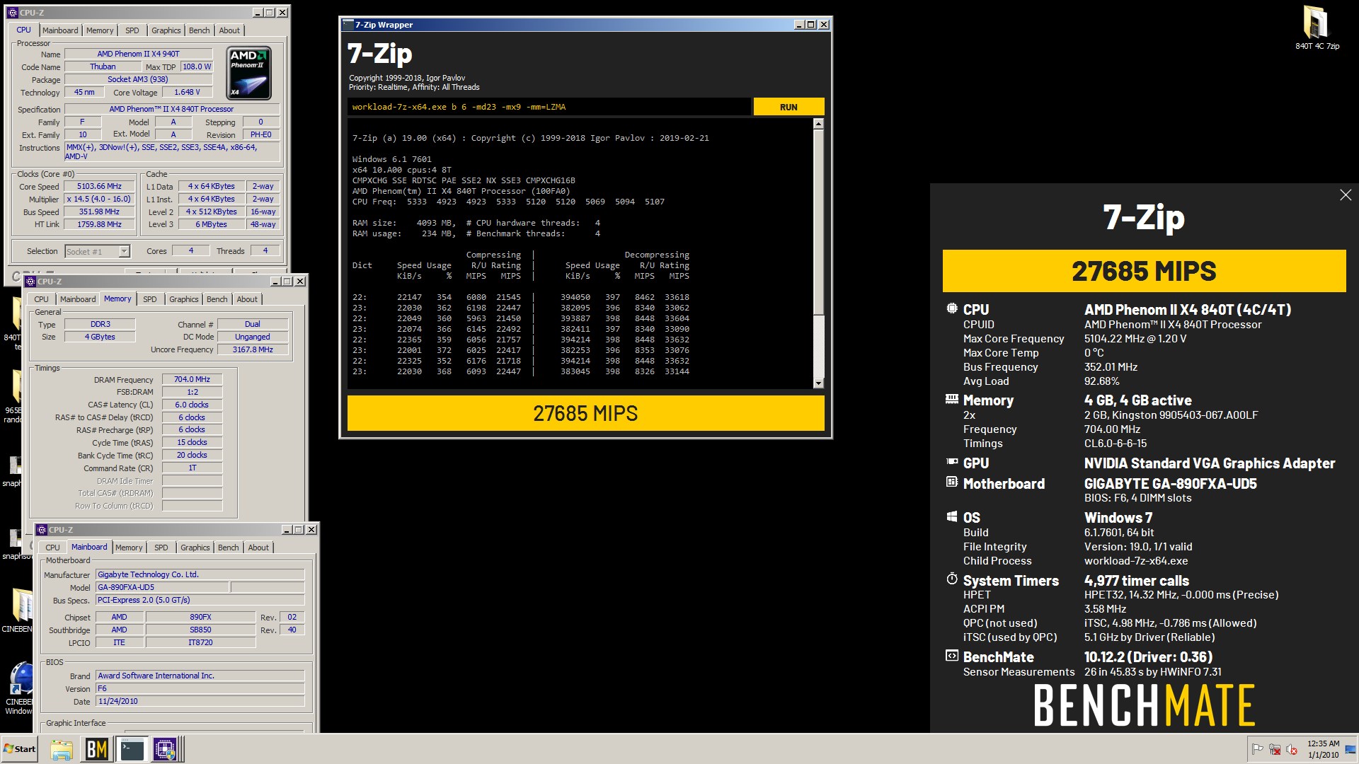
Task: Click the mainboard Model field GA-890FXA-UD5
Action: (162, 587)
